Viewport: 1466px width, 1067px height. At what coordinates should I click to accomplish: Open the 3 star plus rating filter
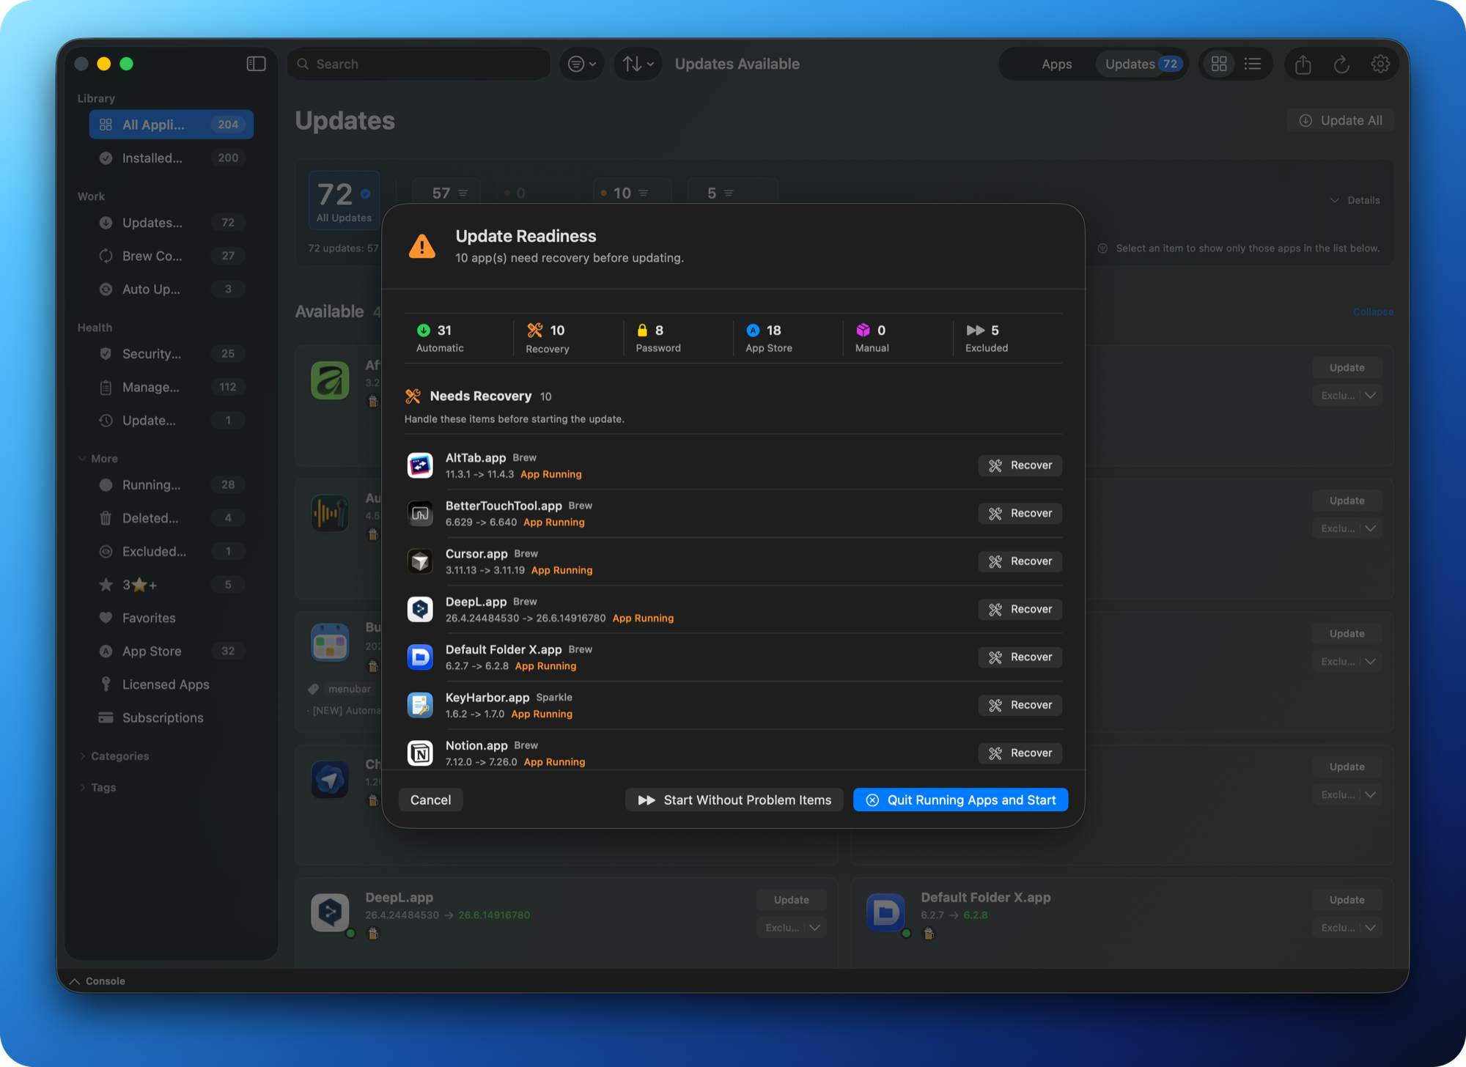[171, 584]
